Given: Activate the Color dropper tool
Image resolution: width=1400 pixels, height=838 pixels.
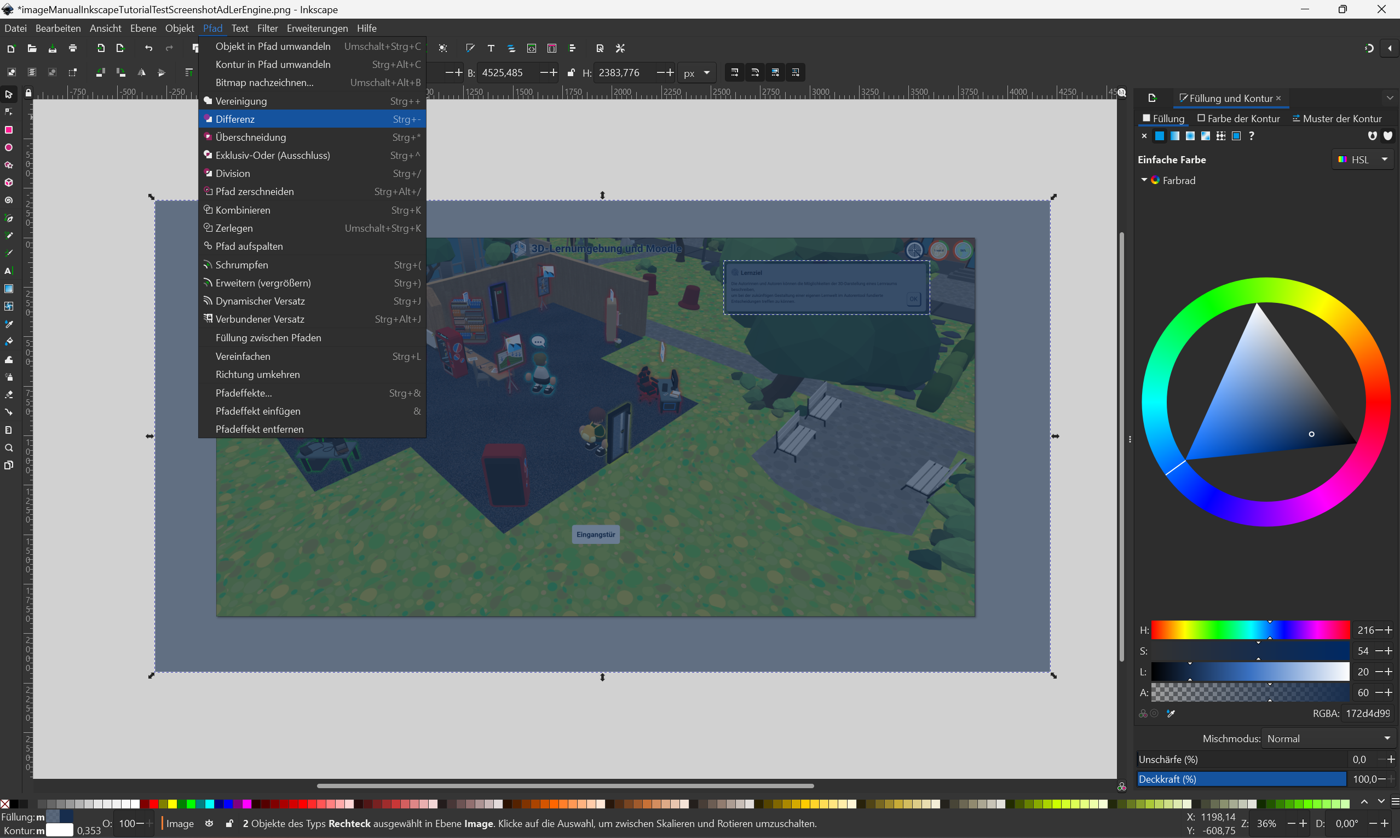Looking at the screenshot, I should 8,324.
